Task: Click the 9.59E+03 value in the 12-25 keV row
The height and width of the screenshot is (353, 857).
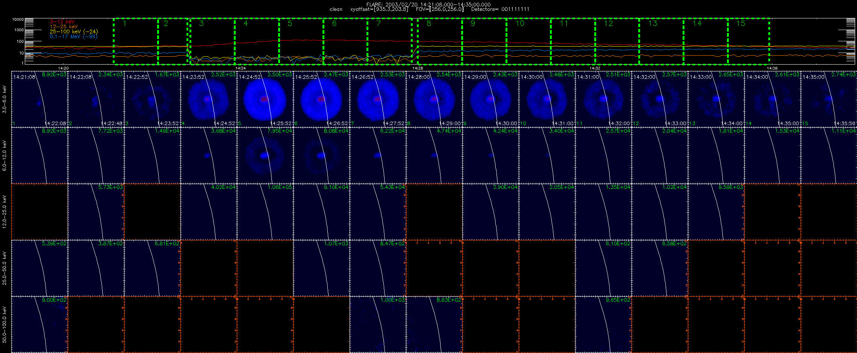Action: pos(731,187)
